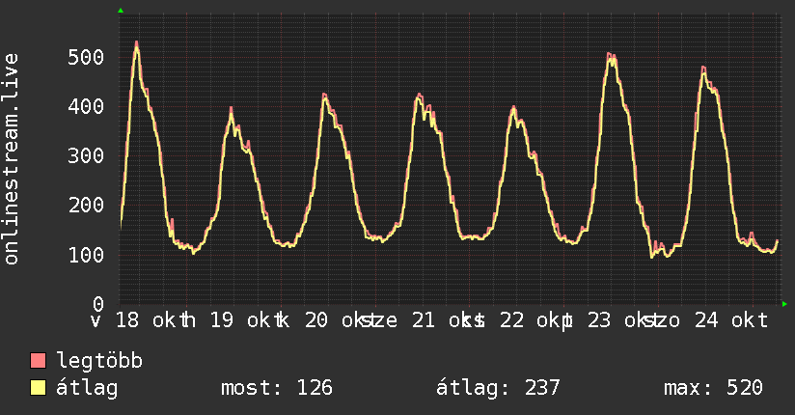Click the 300 y-axis tick label

[x=86, y=155]
